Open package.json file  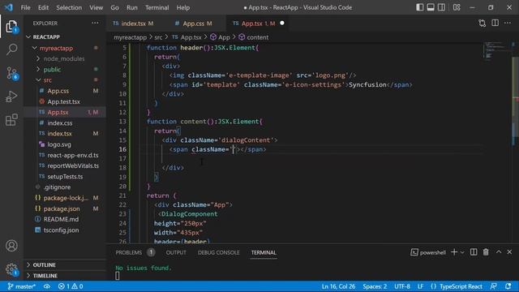(62, 208)
